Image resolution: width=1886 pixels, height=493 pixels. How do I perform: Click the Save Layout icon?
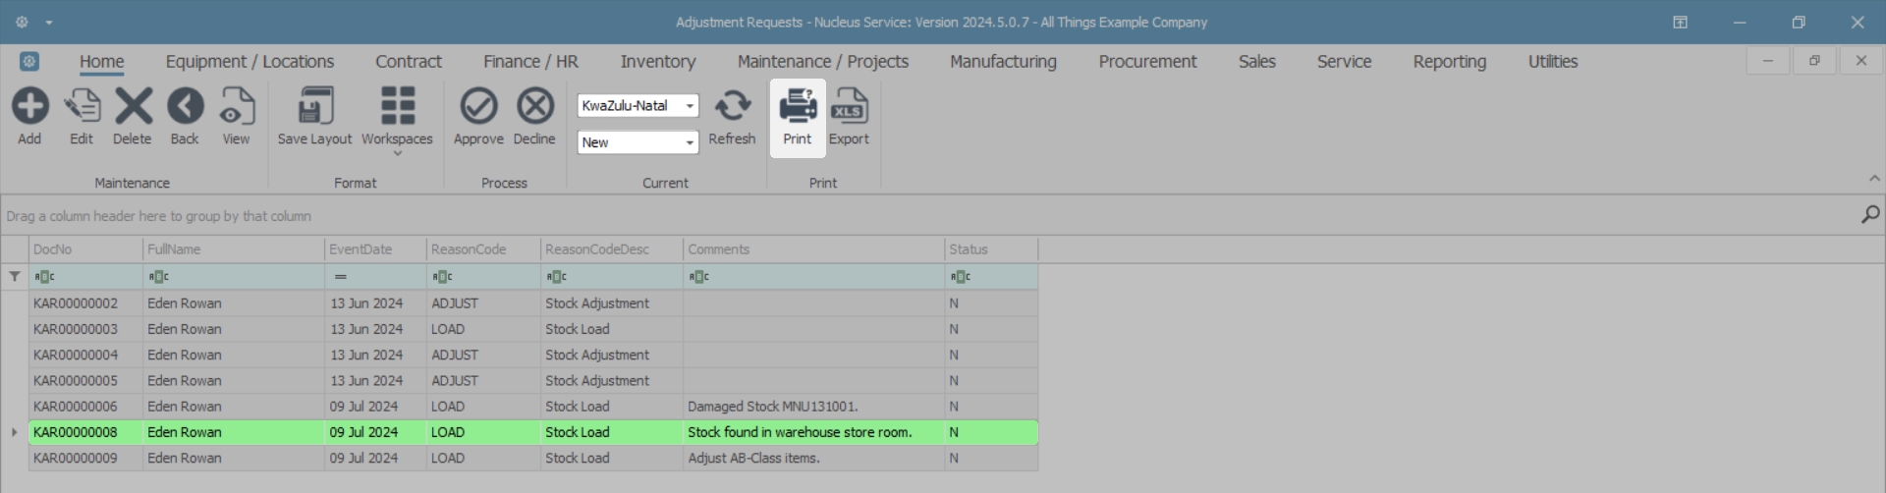[314, 107]
